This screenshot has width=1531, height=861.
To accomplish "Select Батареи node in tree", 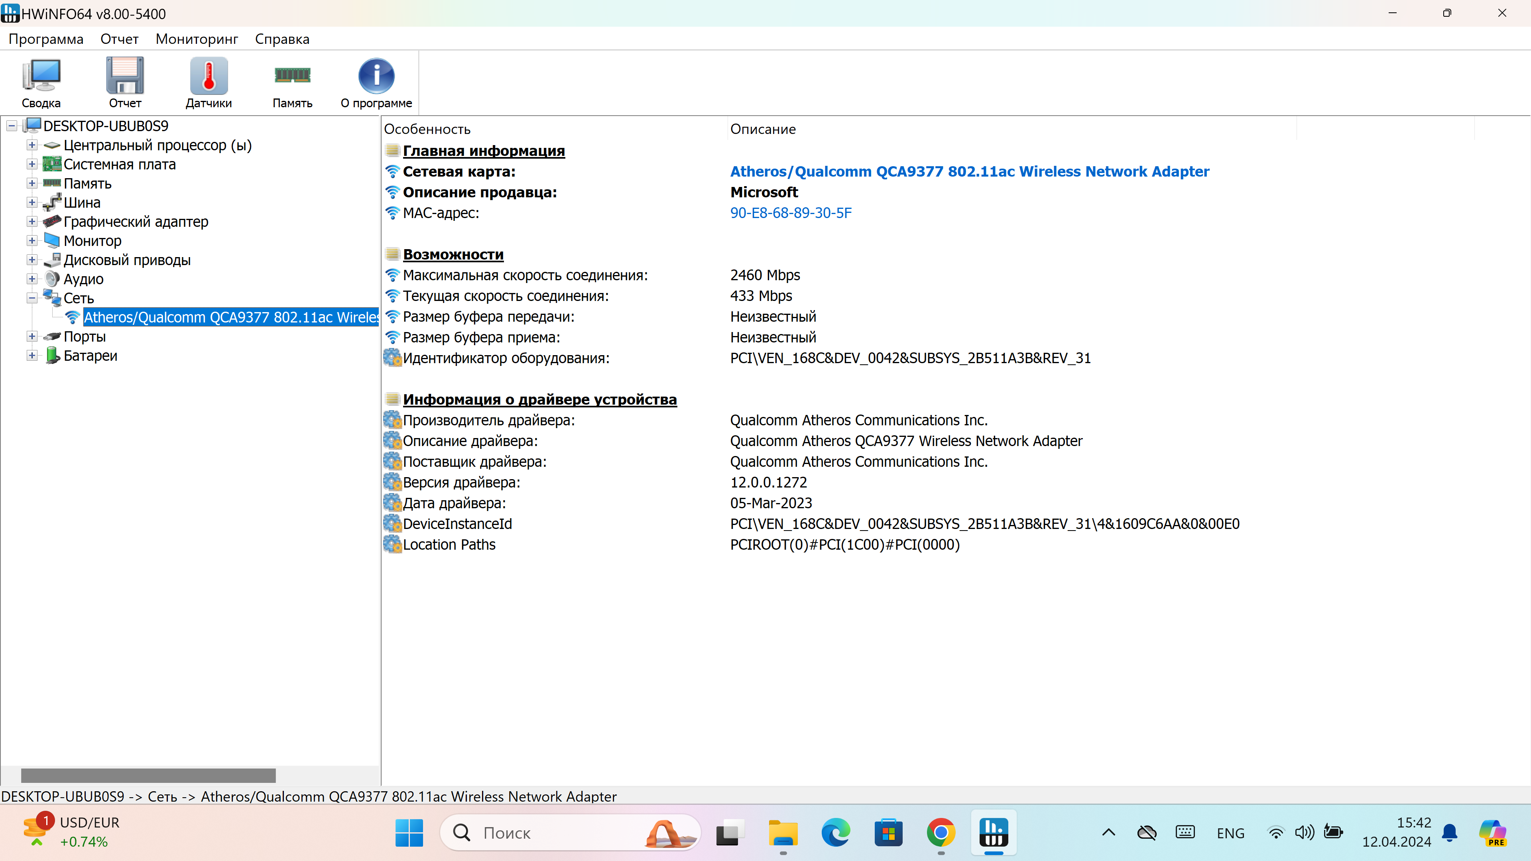I will (x=91, y=356).
